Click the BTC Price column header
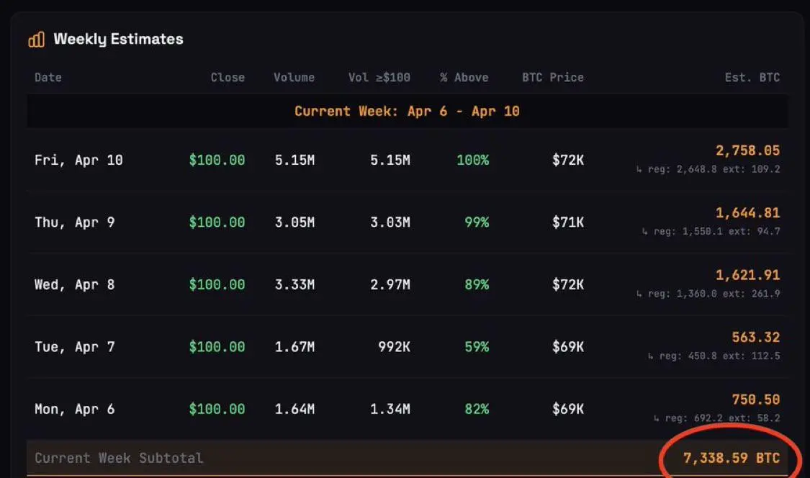 (553, 77)
